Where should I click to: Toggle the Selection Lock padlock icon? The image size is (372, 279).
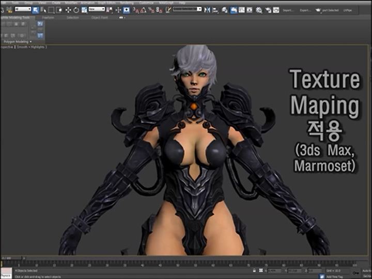pos(254,270)
